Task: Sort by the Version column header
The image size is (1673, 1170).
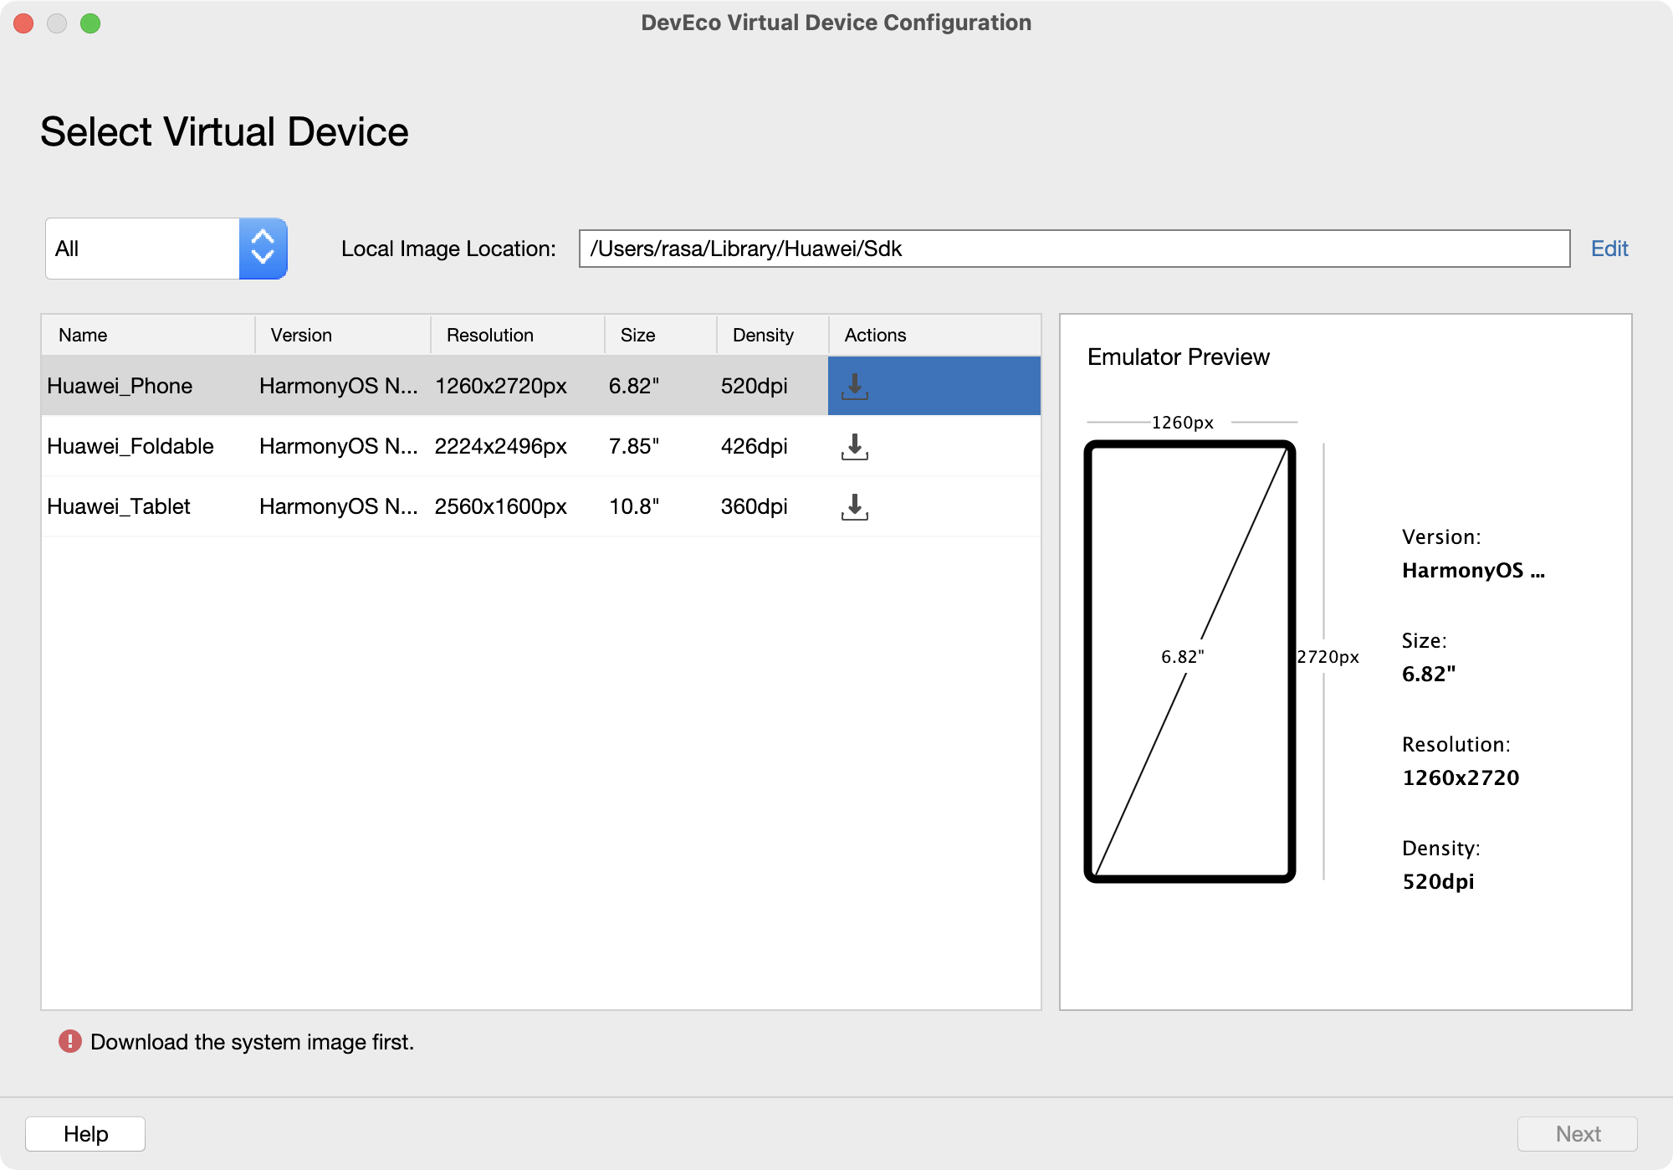Action: click(x=301, y=335)
